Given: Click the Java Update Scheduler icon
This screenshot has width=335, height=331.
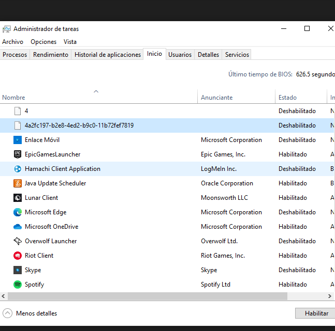Looking at the screenshot, I should coord(18,183).
